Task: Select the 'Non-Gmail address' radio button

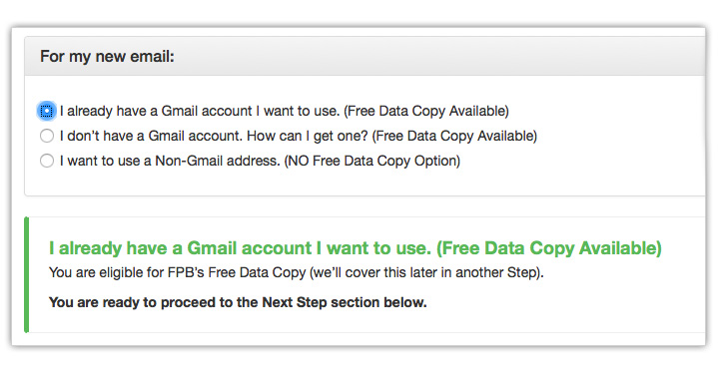Action: [x=47, y=161]
